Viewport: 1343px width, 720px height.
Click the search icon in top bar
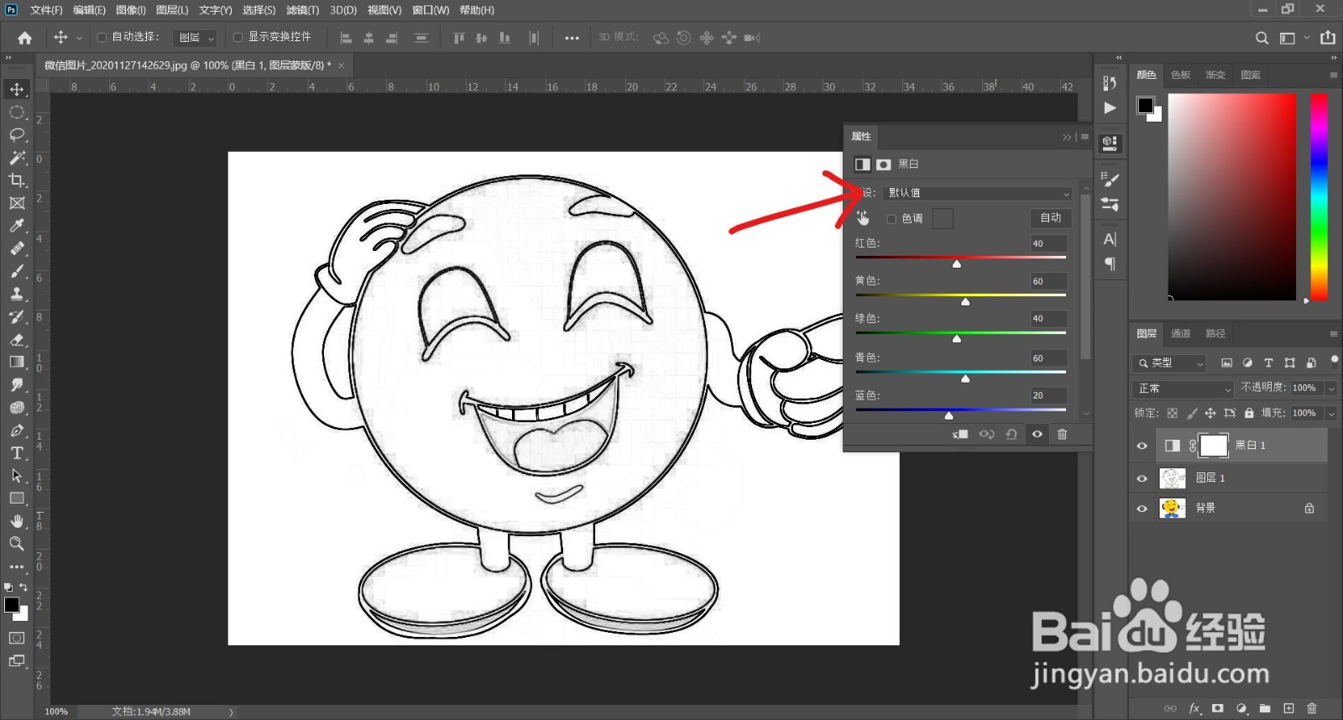[1262, 38]
